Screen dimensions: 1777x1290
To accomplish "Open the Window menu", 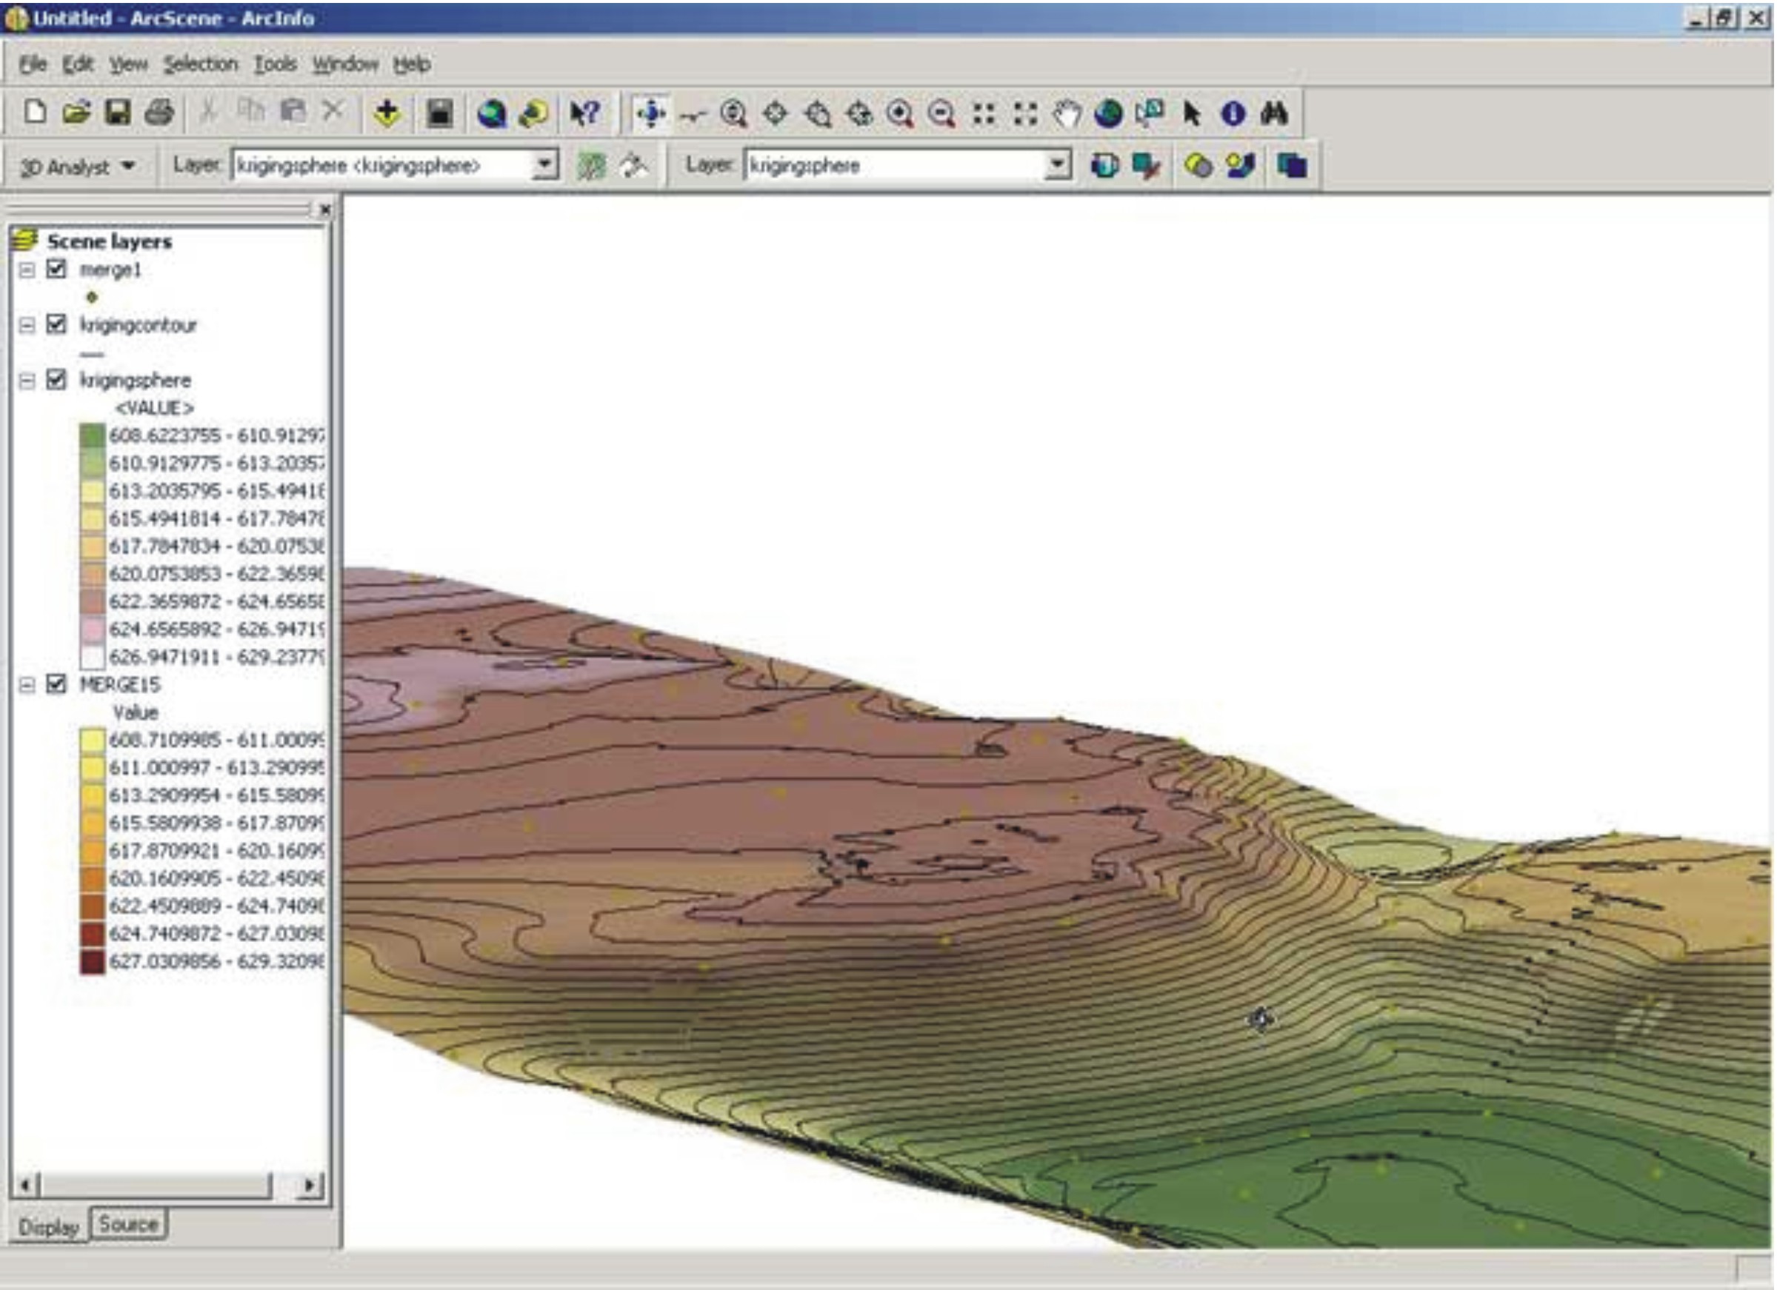I will pyautogui.click(x=345, y=64).
